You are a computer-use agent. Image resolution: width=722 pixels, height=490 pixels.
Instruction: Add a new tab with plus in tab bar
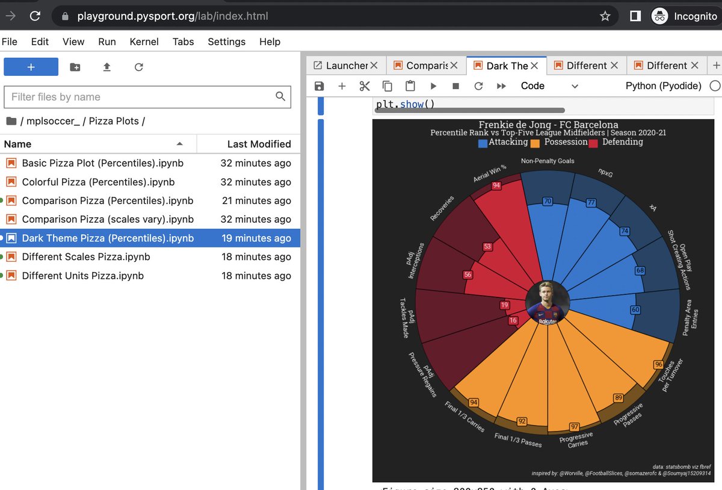(x=715, y=66)
